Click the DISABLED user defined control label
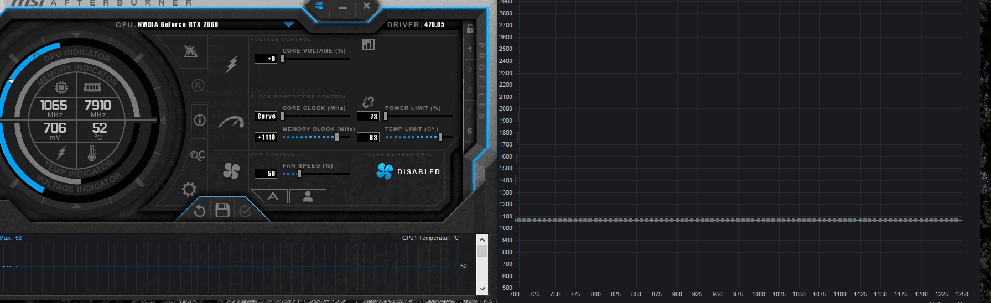The width and height of the screenshot is (991, 303). (419, 172)
